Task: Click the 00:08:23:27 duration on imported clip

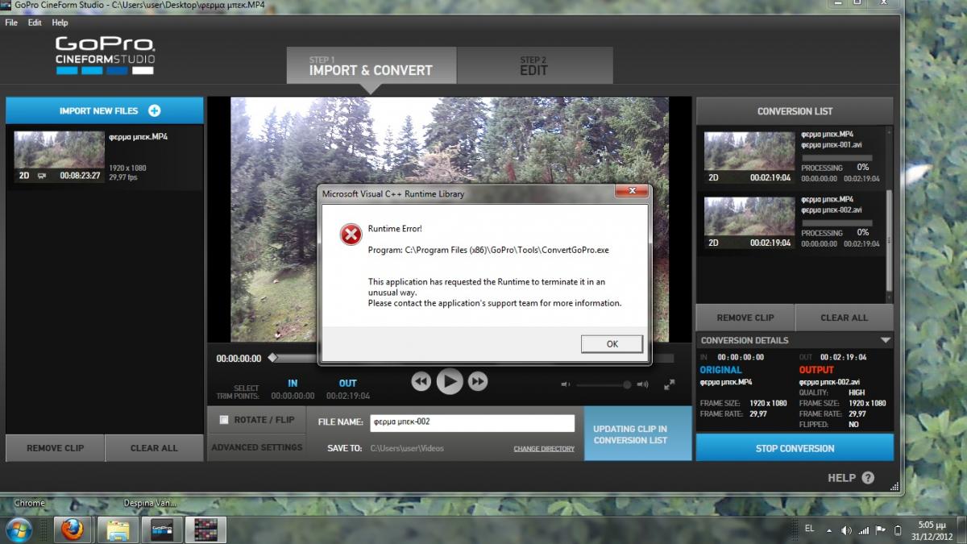Action: pyautogui.click(x=80, y=175)
